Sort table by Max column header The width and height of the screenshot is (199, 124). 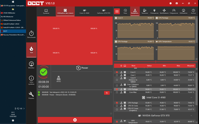pos(178,66)
